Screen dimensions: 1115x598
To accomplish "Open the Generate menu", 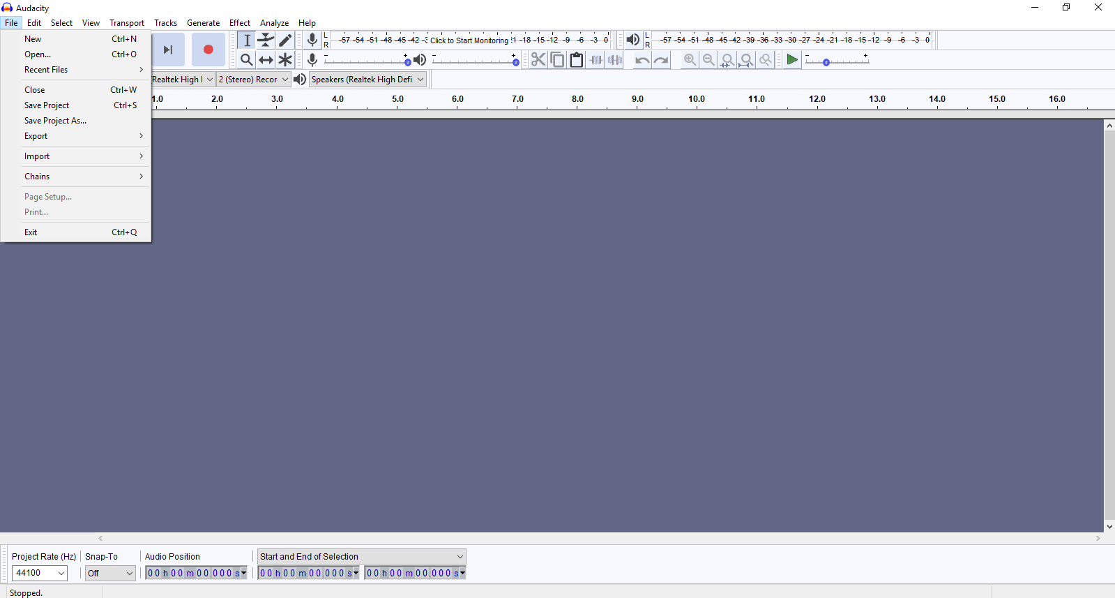I will click(x=203, y=23).
